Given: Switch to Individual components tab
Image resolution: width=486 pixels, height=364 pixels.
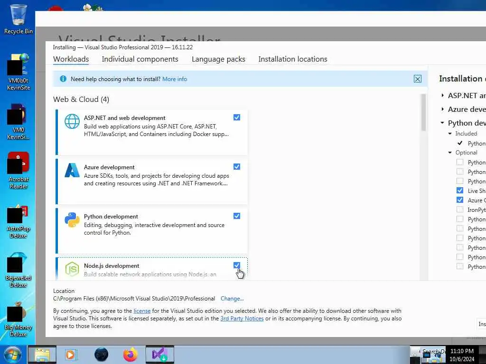Looking at the screenshot, I should point(140,59).
